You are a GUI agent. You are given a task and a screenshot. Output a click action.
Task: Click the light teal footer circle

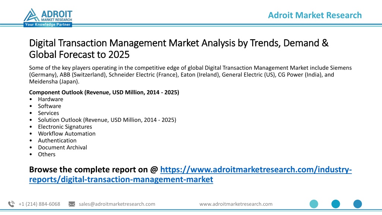pyautogui.click(x=314, y=204)
